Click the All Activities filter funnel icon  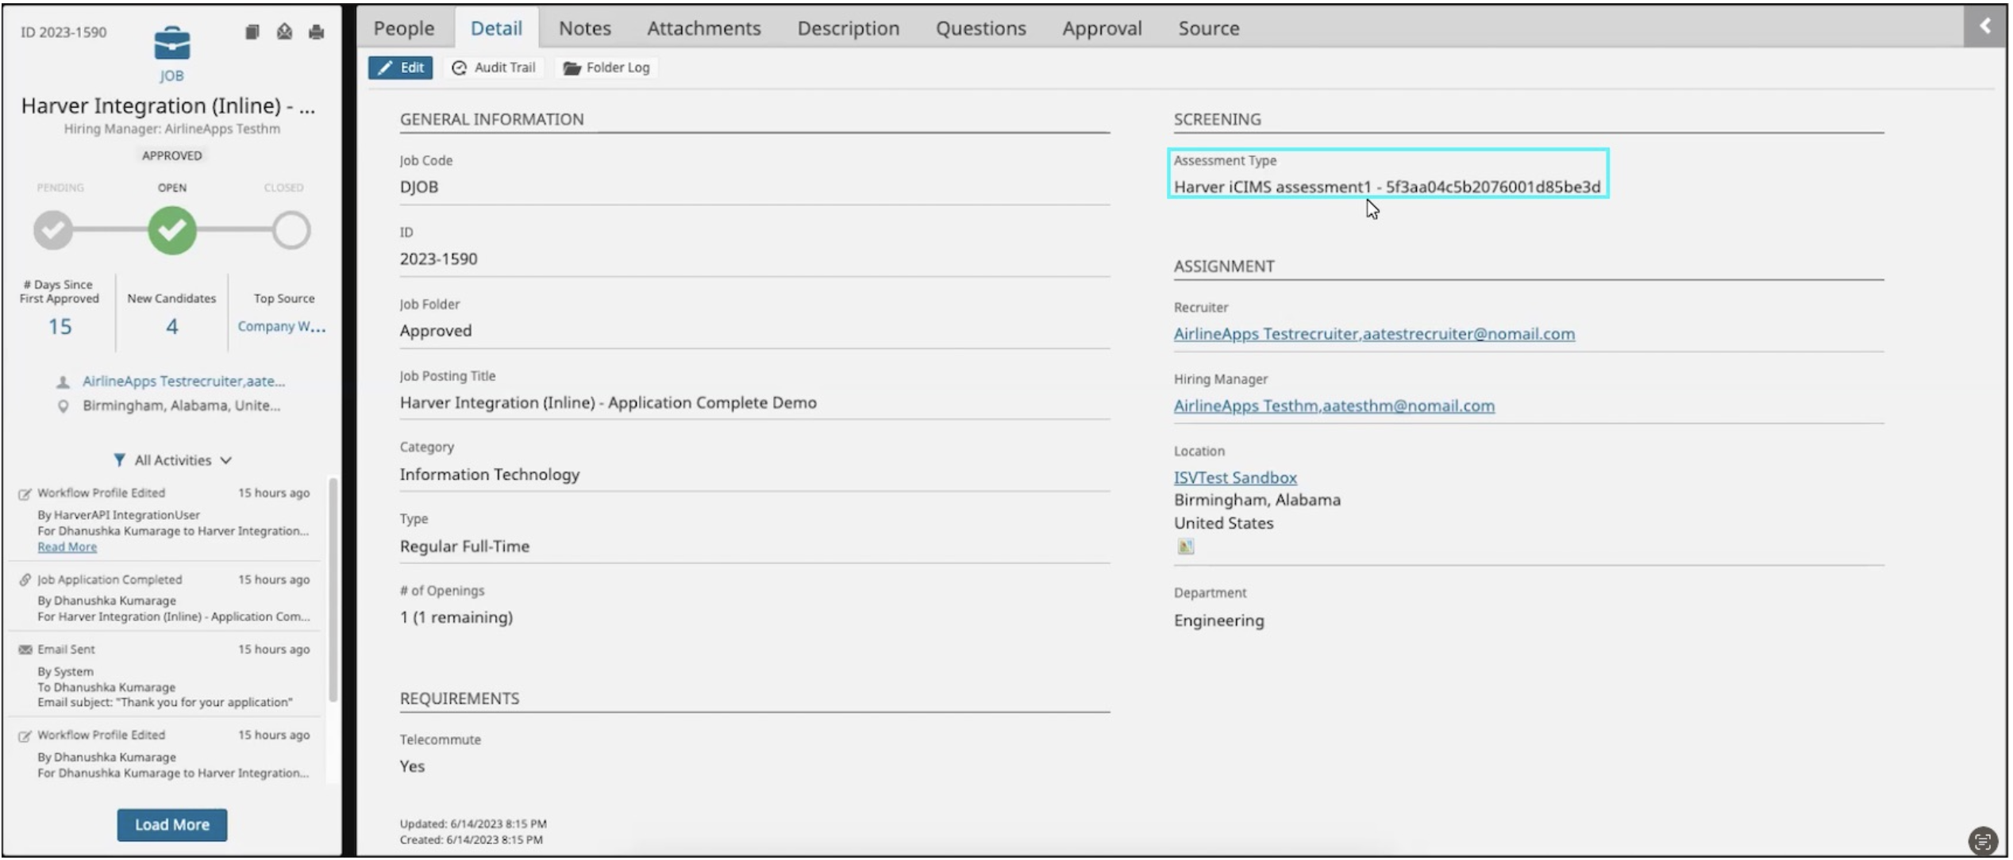click(x=119, y=460)
